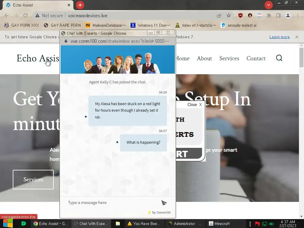This screenshot has width=304, height=228.
Task: Open the MalwareDatabase bookmark
Action: tap(106, 25)
